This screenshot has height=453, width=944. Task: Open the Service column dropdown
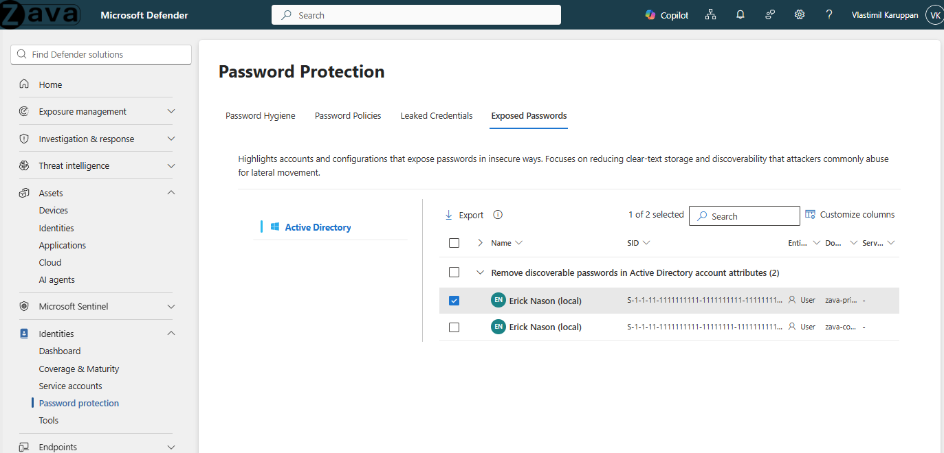[x=890, y=243]
